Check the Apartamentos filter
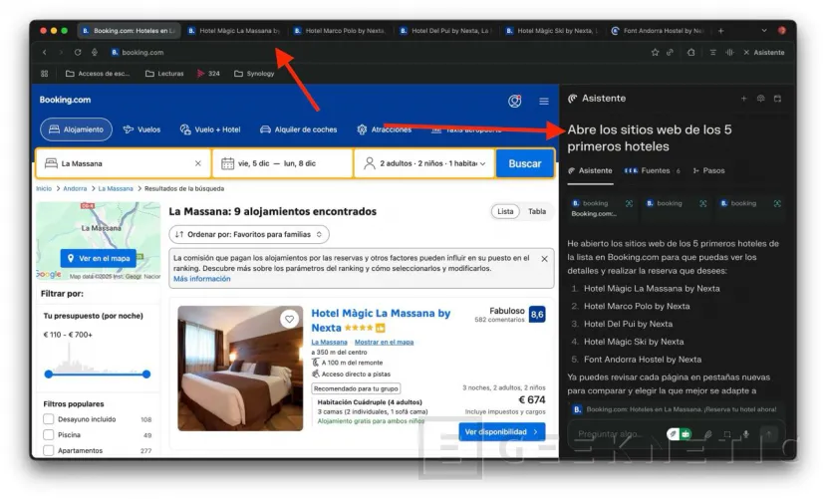The image size is (826, 499). point(49,450)
